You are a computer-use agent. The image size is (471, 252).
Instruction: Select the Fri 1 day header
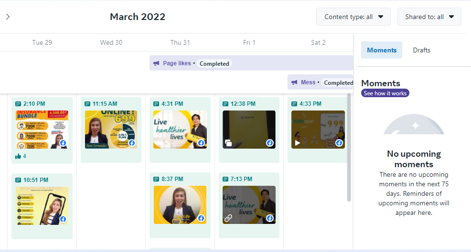click(x=249, y=42)
